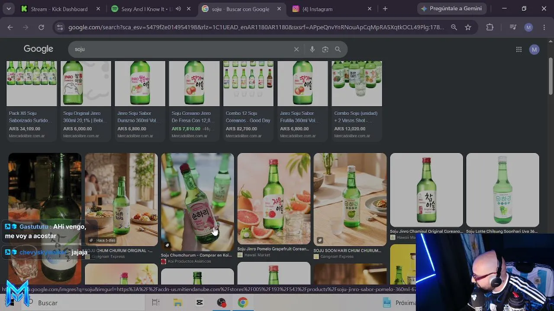Select the Koi Productos Asiáticos Chumchurum image
This screenshot has width=554, height=311.
click(197, 202)
